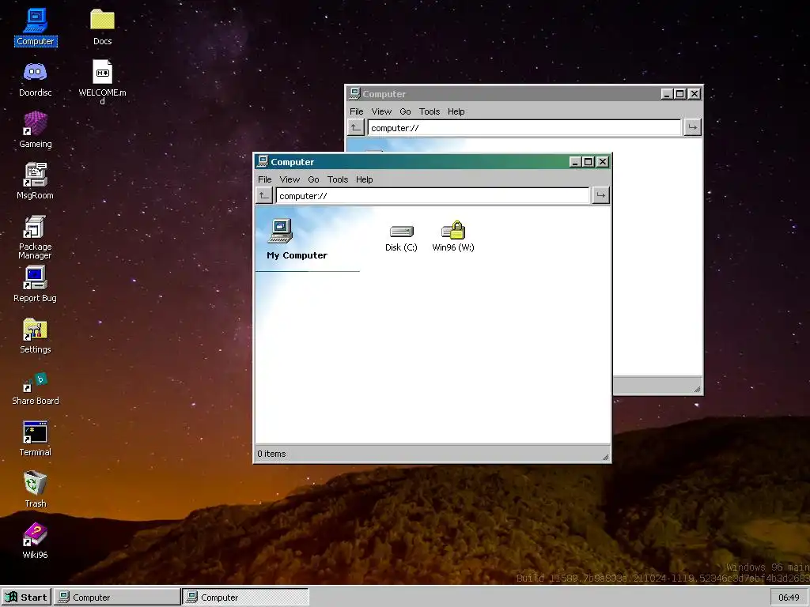Image resolution: width=810 pixels, height=607 pixels.
Task: Close the front Computer window
Action: tap(602, 162)
